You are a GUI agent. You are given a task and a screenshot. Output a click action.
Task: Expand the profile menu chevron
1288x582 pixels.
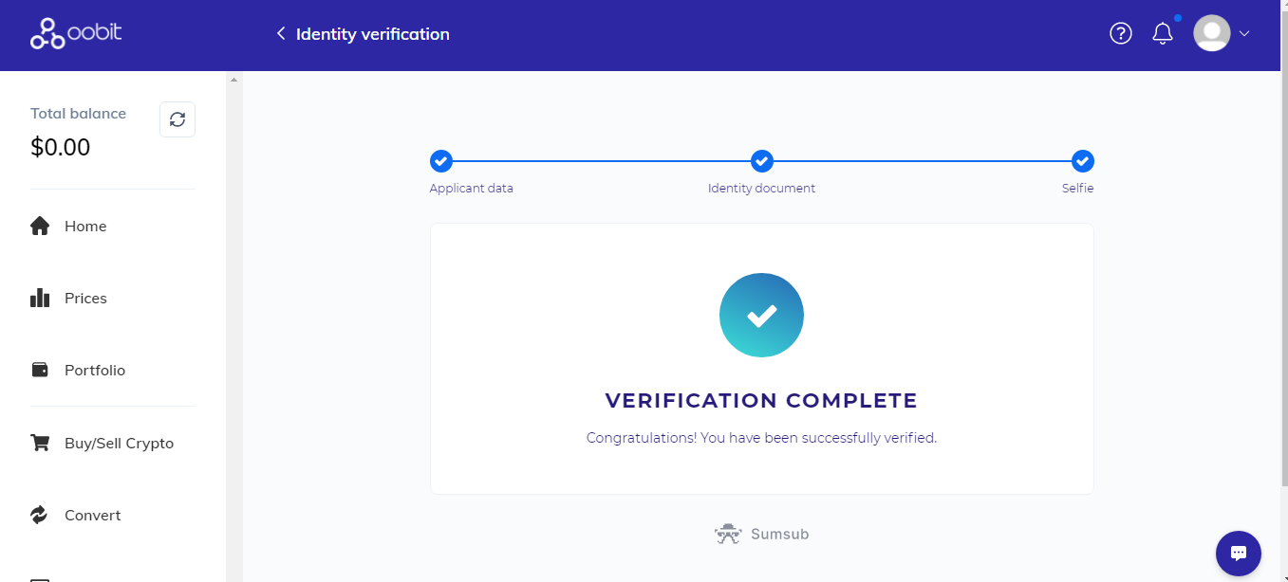click(x=1244, y=34)
